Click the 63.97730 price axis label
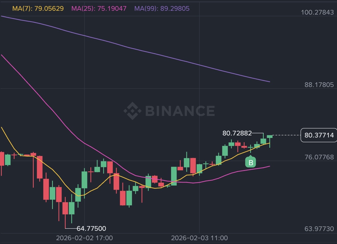Screen dimensions: 337x244 (x=319, y=229)
